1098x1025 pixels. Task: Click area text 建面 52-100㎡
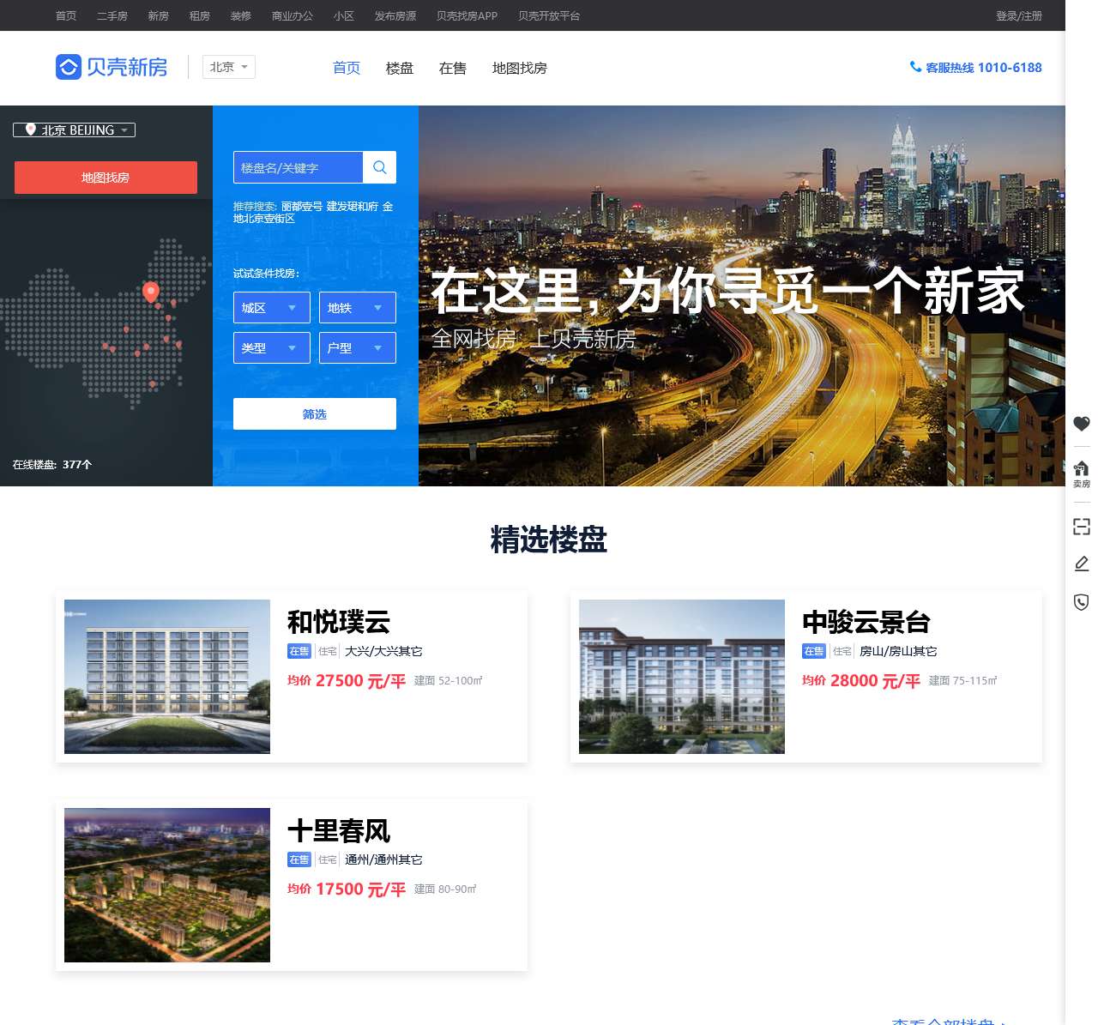point(449,680)
